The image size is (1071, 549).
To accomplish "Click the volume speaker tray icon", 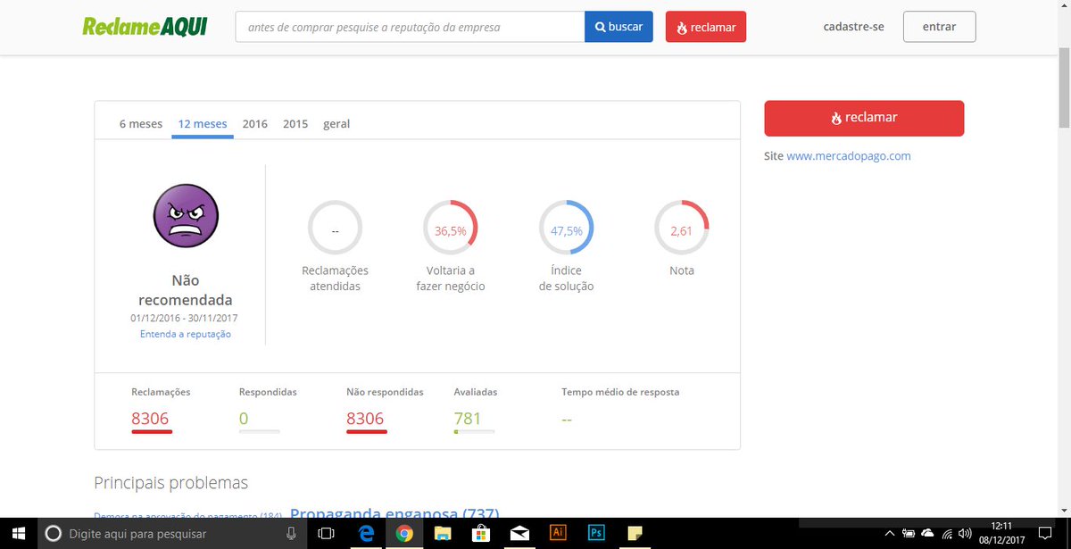I will pos(967,534).
